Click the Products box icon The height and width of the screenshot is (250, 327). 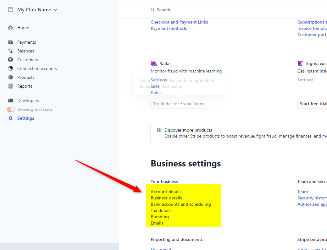(x=10, y=77)
